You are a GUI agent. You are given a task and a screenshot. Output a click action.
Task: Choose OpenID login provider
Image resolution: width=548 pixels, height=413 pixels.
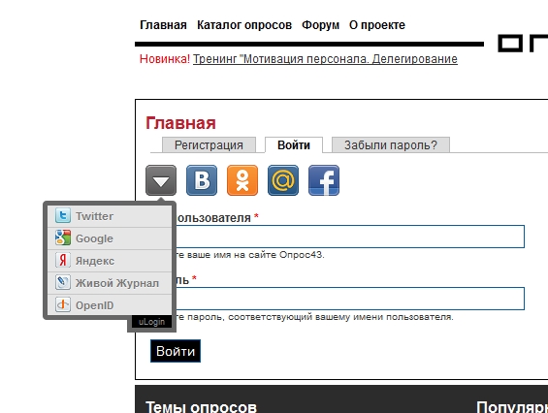(x=110, y=305)
